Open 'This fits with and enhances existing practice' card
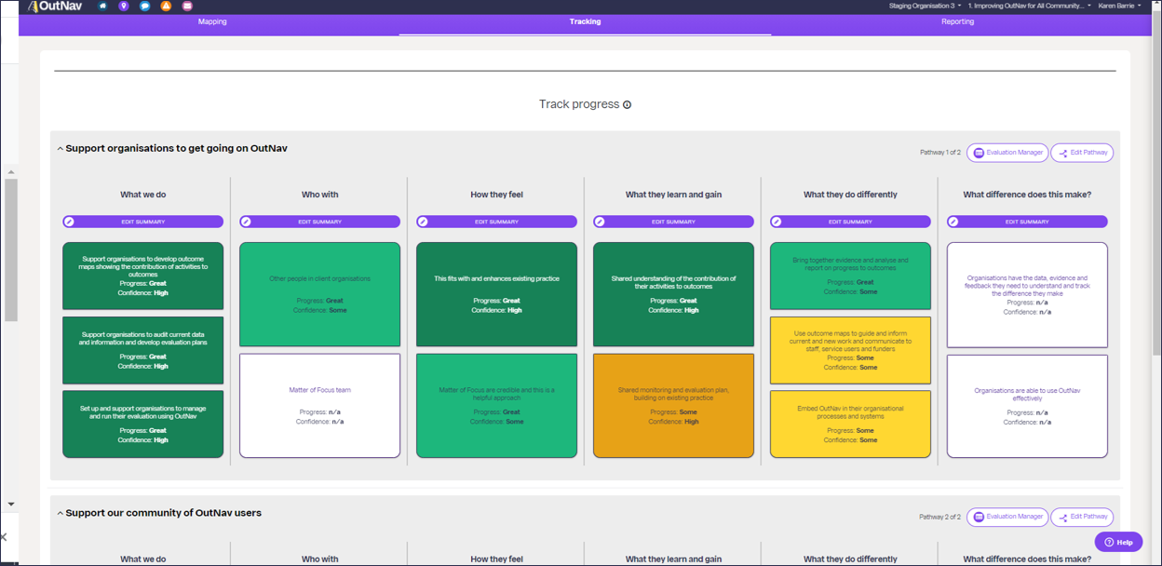 (497, 294)
